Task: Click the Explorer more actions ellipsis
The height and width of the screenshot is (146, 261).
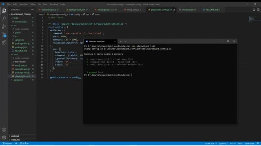Action: pos(33,10)
